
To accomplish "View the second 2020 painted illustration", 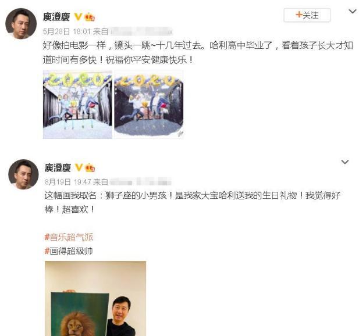I will coord(149,104).
